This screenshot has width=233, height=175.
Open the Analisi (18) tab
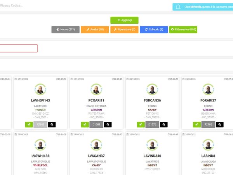point(95,30)
